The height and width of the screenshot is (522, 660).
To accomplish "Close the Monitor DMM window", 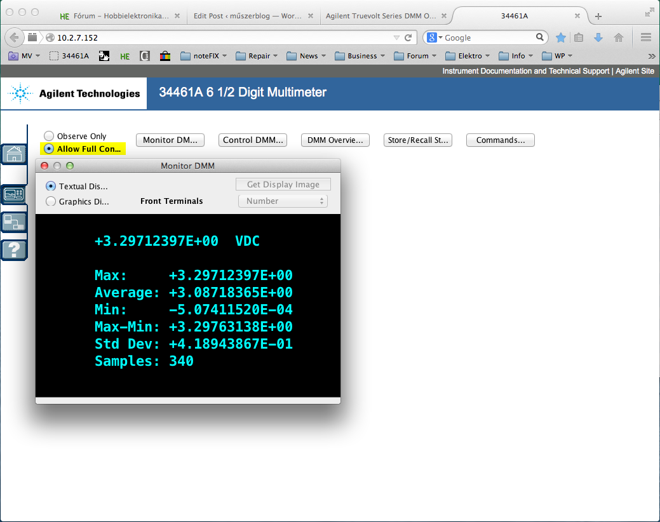I will coord(44,166).
